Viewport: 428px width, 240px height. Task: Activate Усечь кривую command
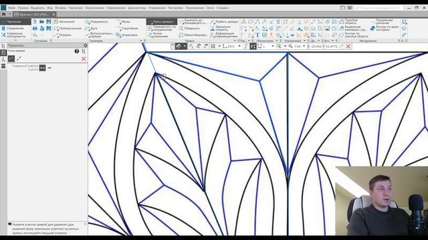(x=162, y=21)
